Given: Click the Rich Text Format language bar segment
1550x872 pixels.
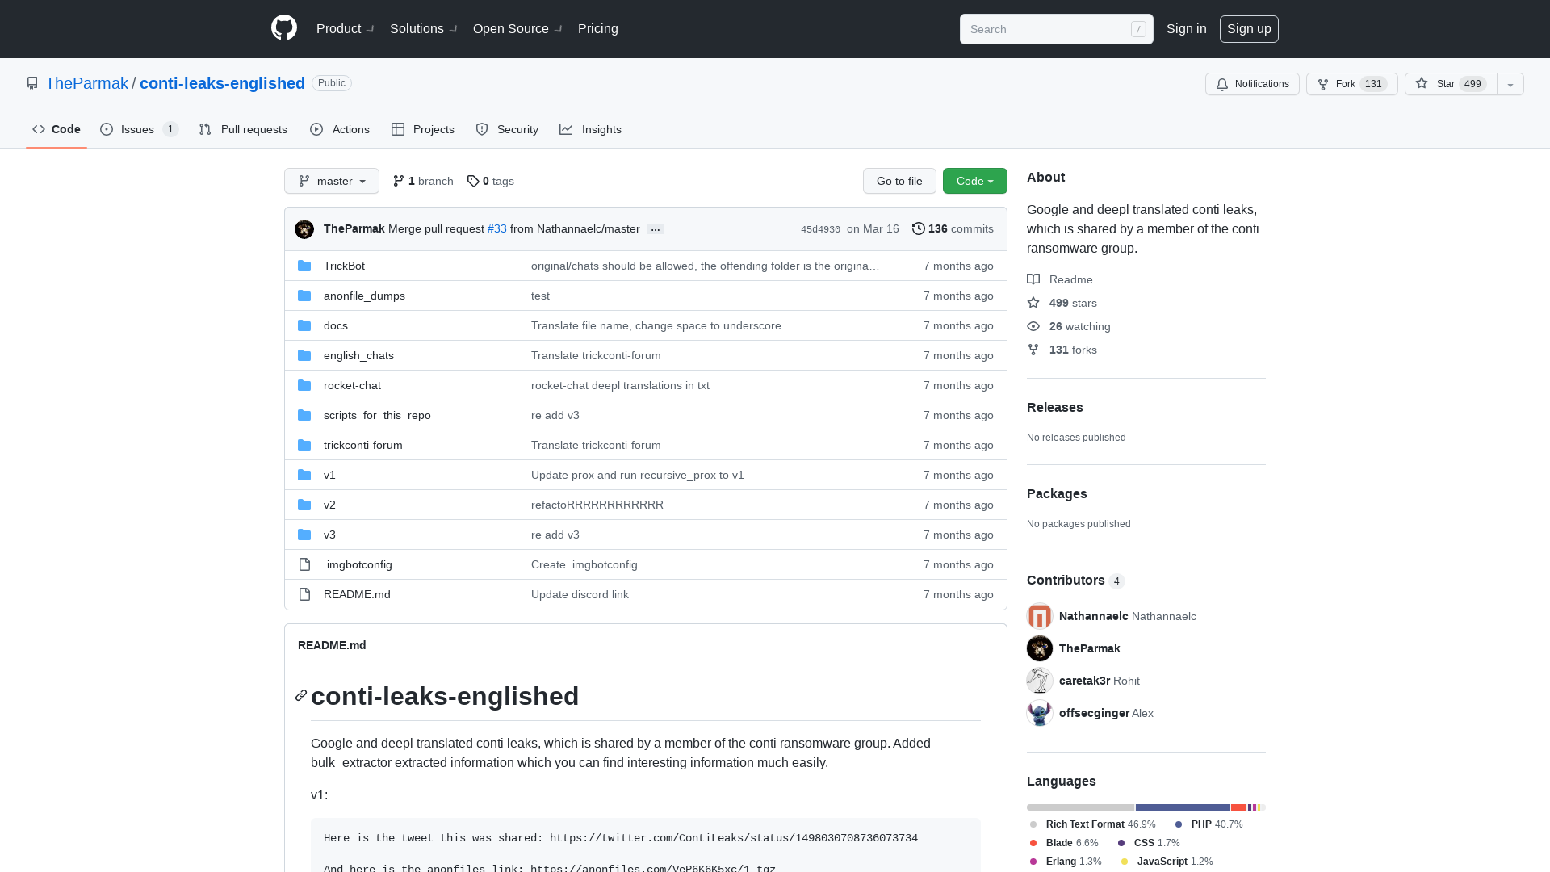Looking at the screenshot, I should click(1080, 807).
